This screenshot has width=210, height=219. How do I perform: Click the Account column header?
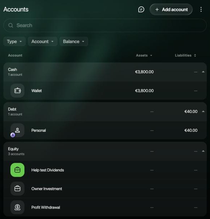[15, 55]
